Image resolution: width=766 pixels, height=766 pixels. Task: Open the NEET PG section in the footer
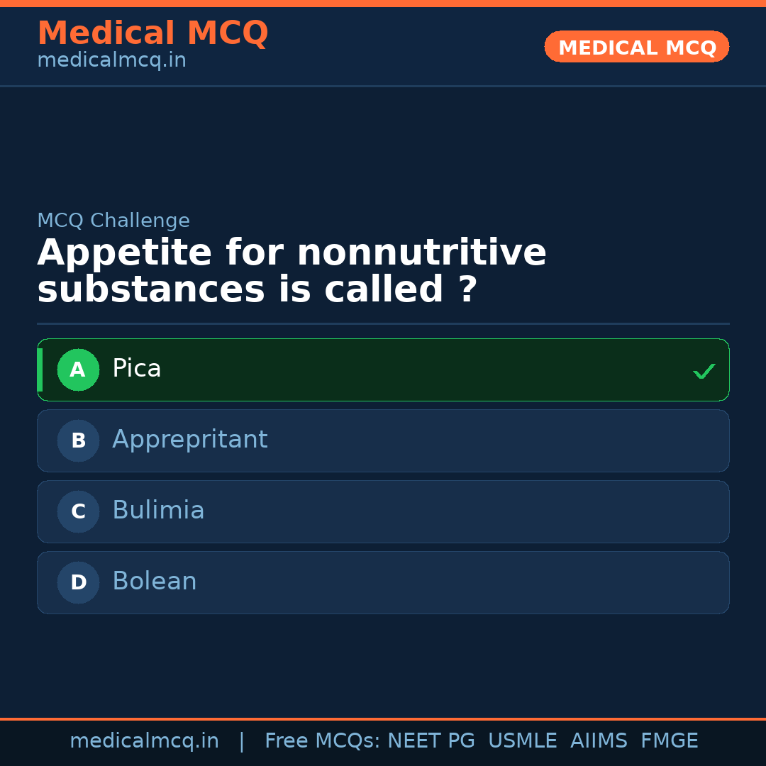click(431, 740)
